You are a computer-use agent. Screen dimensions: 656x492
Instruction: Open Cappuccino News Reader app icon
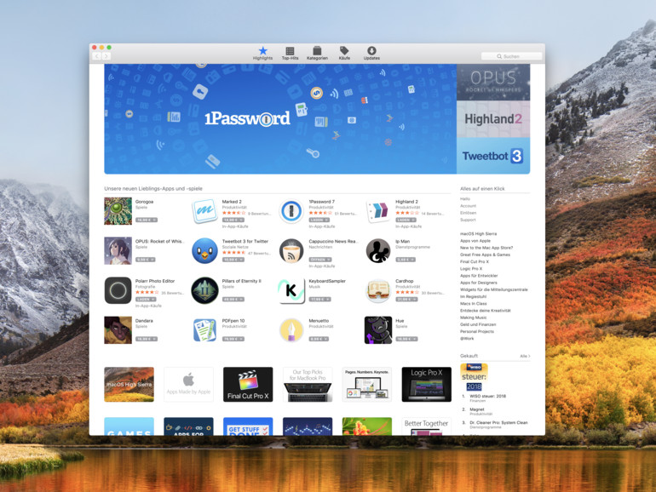291,251
